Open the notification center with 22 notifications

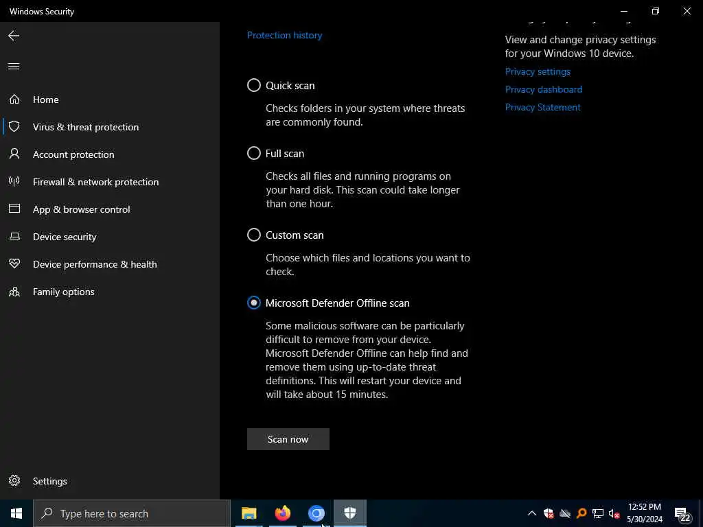[682, 513]
